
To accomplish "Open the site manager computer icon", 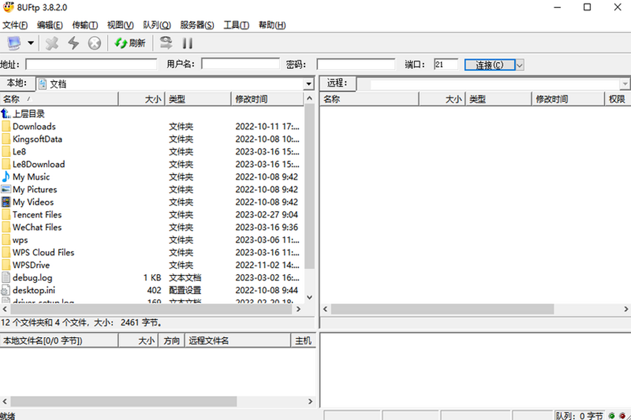I will pyautogui.click(x=14, y=43).
